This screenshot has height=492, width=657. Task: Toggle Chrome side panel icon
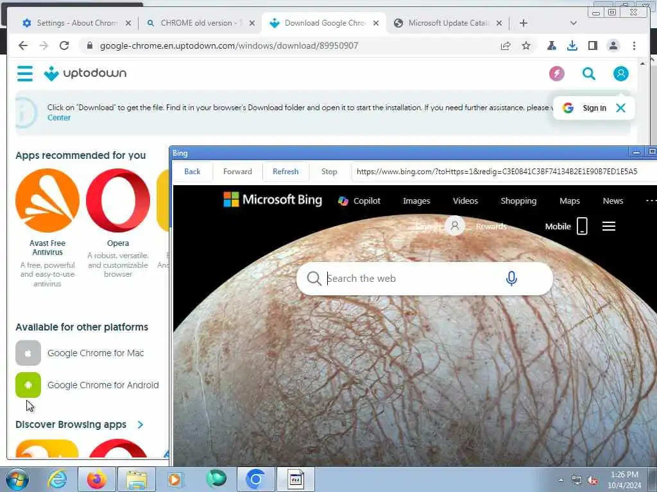[592, 45]
